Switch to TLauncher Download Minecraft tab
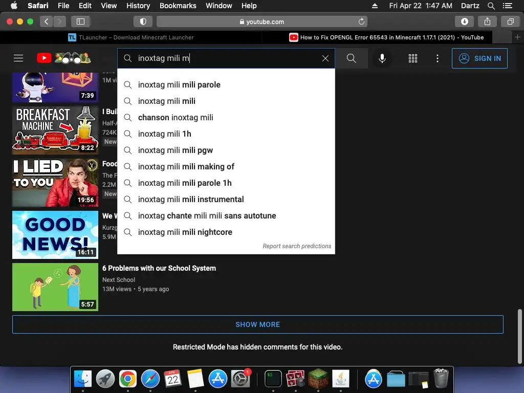 tap(130, 37)
